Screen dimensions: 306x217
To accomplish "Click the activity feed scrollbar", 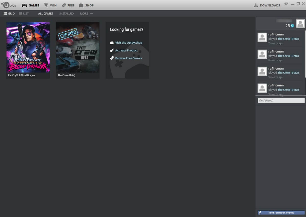I will (305, 54).
